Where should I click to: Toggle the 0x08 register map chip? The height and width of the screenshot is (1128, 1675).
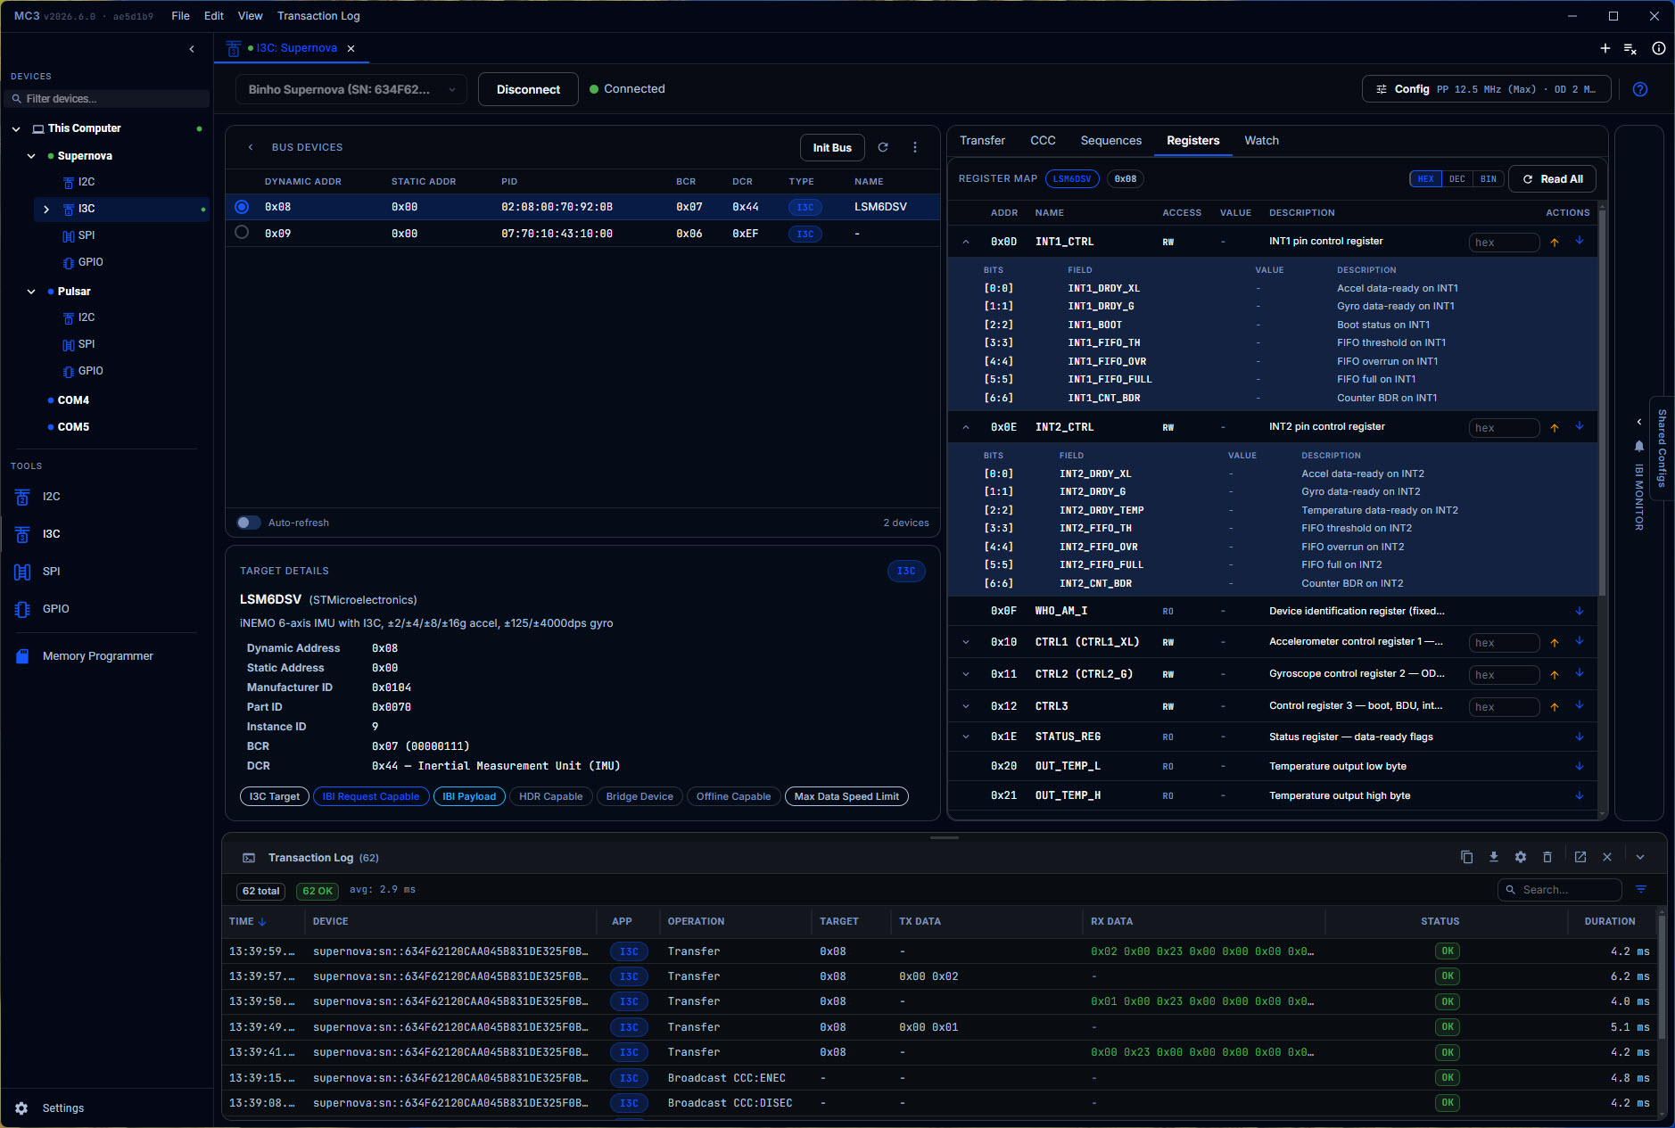point(1126,179)
